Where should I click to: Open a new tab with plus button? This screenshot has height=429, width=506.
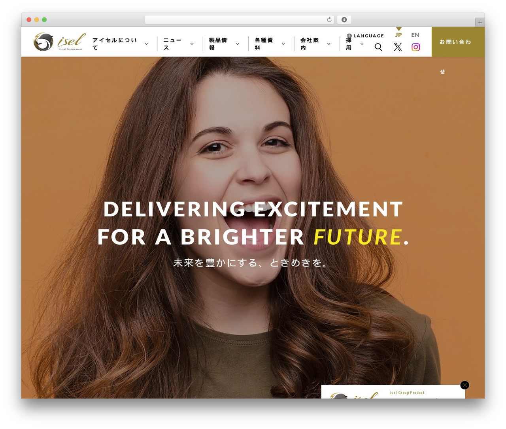coord(480,23)
